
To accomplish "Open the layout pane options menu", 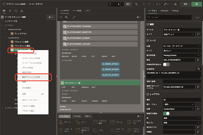I will tap(139, 17).
